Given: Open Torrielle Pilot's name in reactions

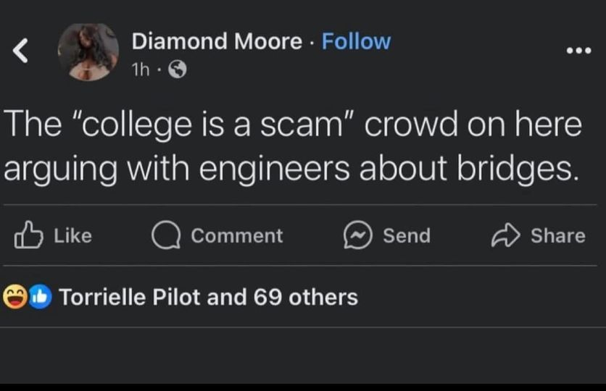Looking at the screenshot, I should 129,298.
